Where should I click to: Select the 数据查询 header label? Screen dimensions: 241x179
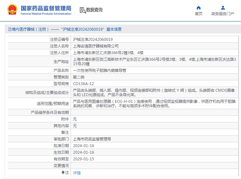[94, 10]
